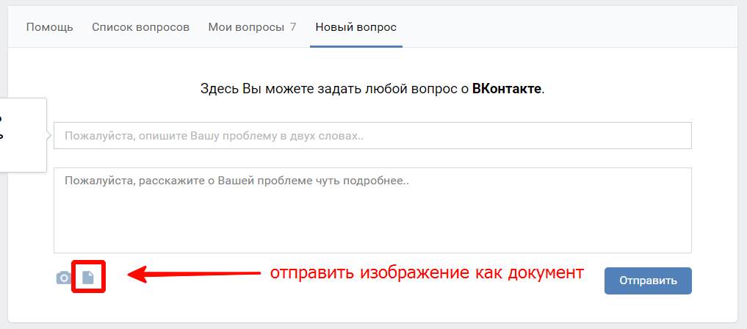Image resolution: width=747 pixels, height=329 pixels.
Task: Click the red annotation text about документ
Action: [427, 273]
